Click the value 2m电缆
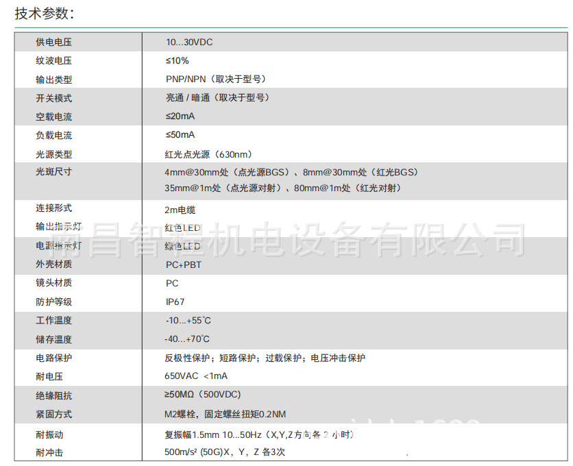Viewport: 573px width, 466px height. coord(180,210)
